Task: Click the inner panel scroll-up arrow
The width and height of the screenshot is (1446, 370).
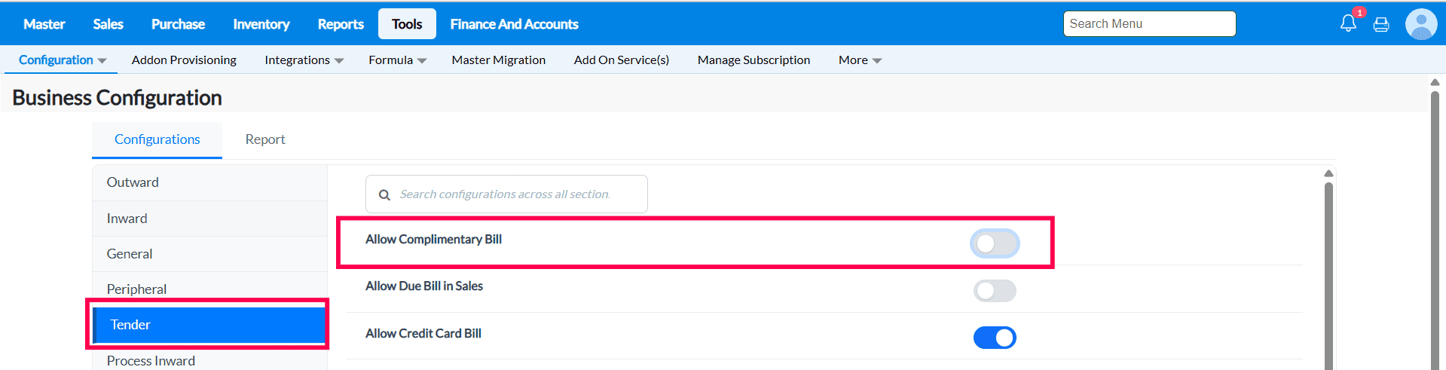Action: pyautogui.click(x=1328, y=173)
